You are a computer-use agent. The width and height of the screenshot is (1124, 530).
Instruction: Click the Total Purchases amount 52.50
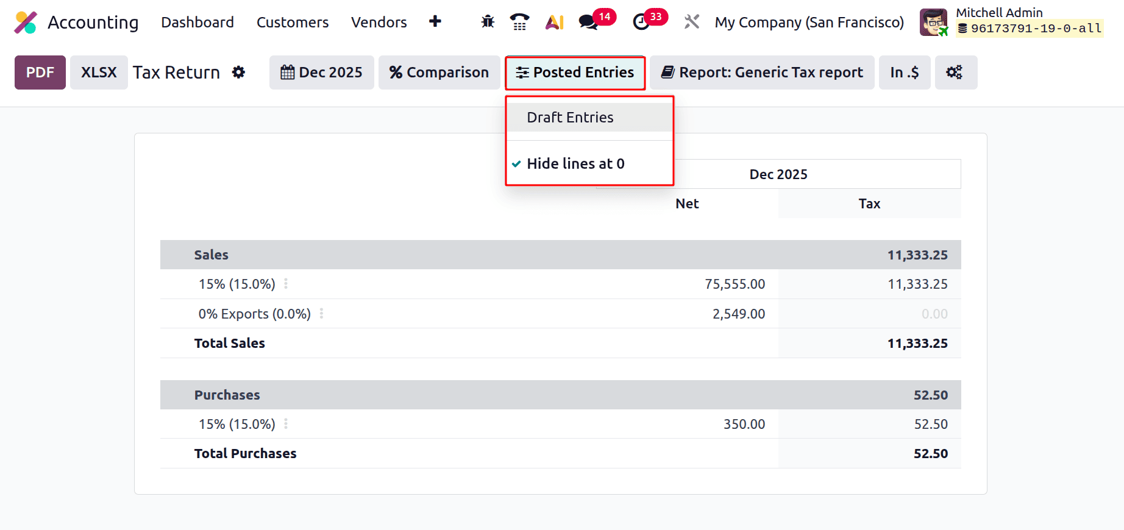[931, 454]
